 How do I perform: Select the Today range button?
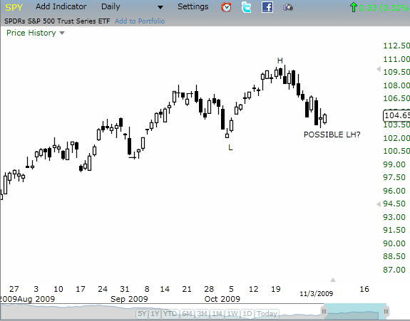[267, 313]
